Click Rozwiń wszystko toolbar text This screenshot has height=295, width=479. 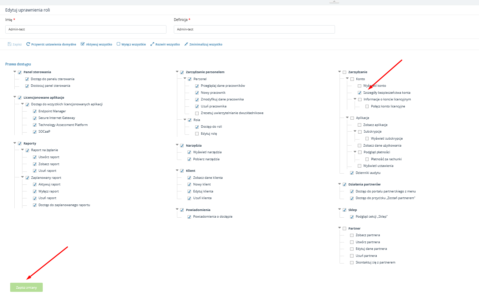[x=167, y=44]
